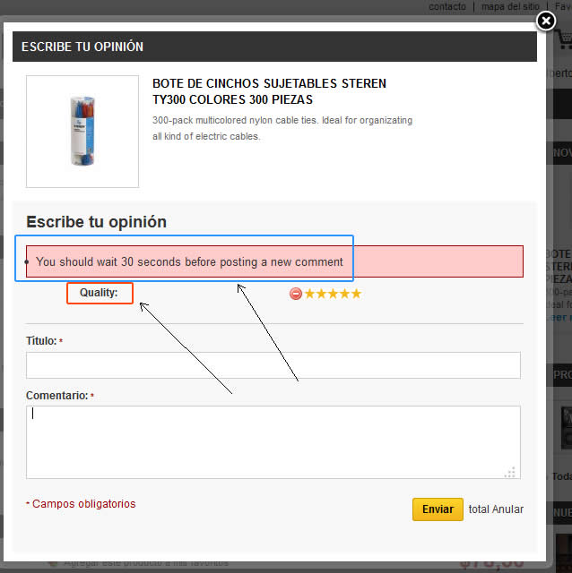This screenshot has height=573, width=572.
Task: Click the Anular cancel link
Action: coord(508,509)
